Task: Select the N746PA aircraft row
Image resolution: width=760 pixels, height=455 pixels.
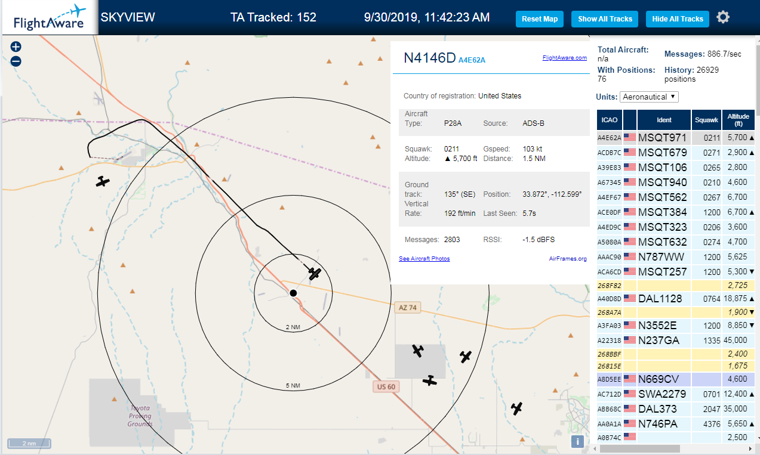Action: click(676, 424)
